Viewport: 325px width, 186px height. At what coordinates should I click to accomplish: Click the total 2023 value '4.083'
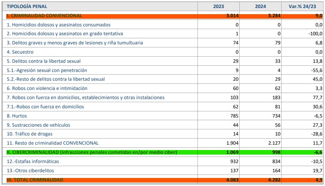232,180
